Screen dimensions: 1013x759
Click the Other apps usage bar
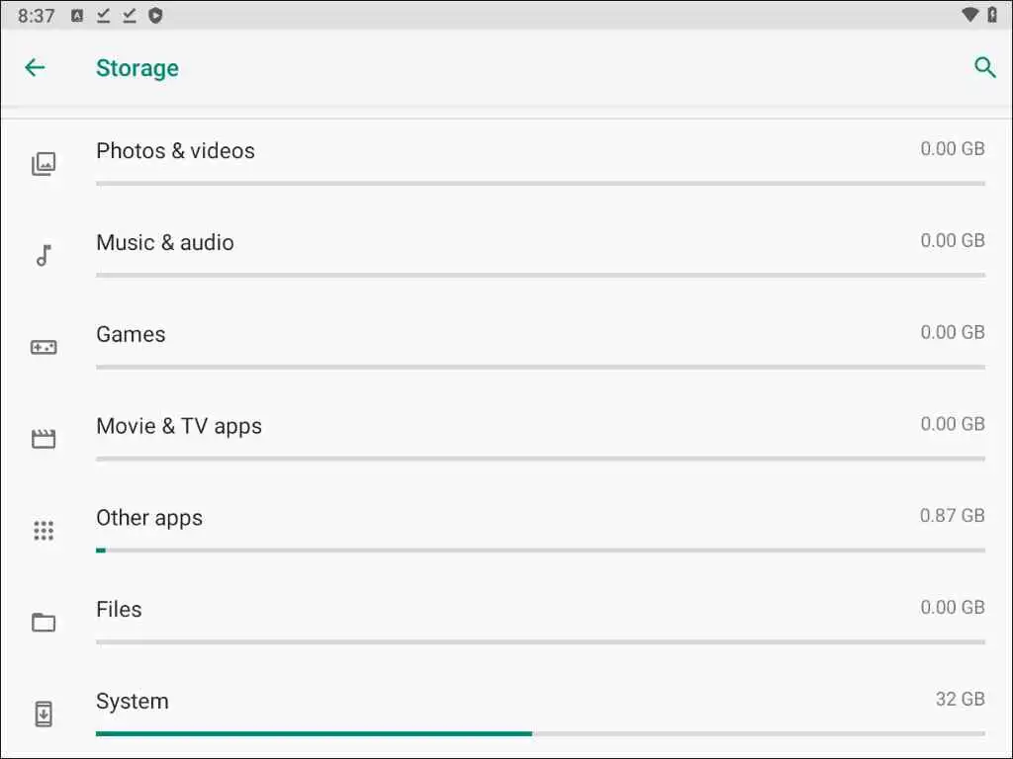[x=540, y=549]
